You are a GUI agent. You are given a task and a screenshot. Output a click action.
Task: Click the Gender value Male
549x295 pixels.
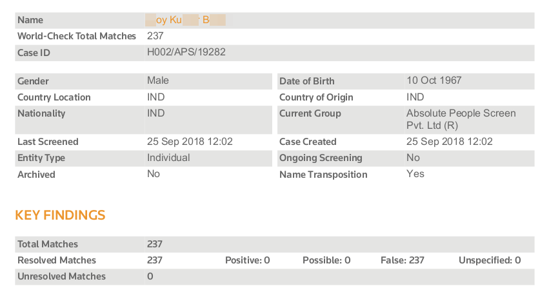tap(158, 81)
